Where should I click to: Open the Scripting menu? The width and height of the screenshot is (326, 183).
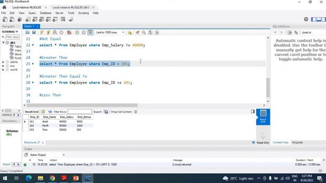point(84,13)
